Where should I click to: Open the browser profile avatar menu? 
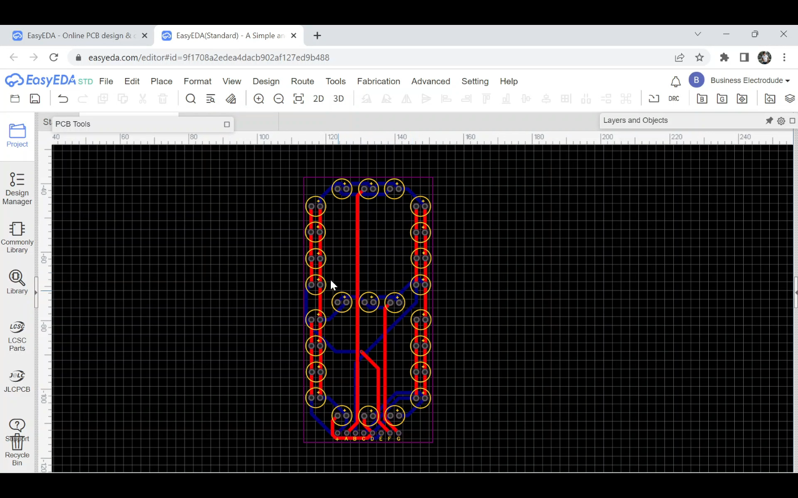point(764,57)
